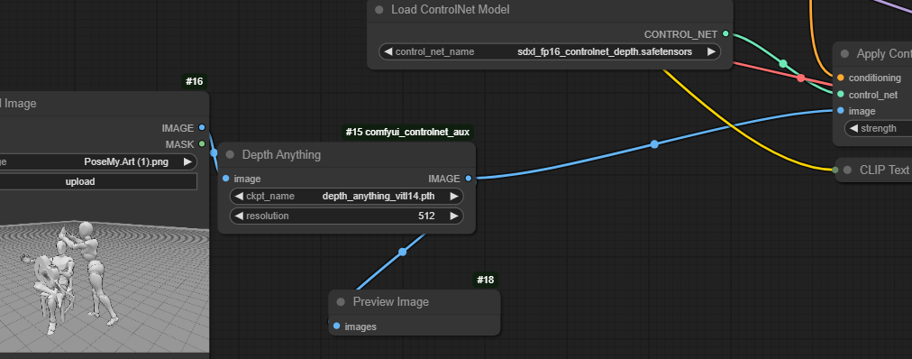Increase resolution value with right arrow
This screenshot has width=912, height=359.
[x=454, y=216]
